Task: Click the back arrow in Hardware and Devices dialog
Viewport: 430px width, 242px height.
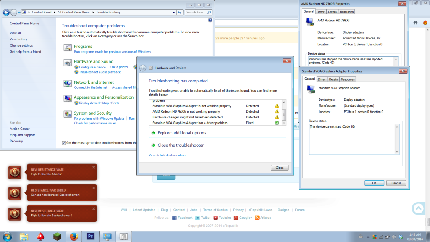Action: (x=143, y=68)
